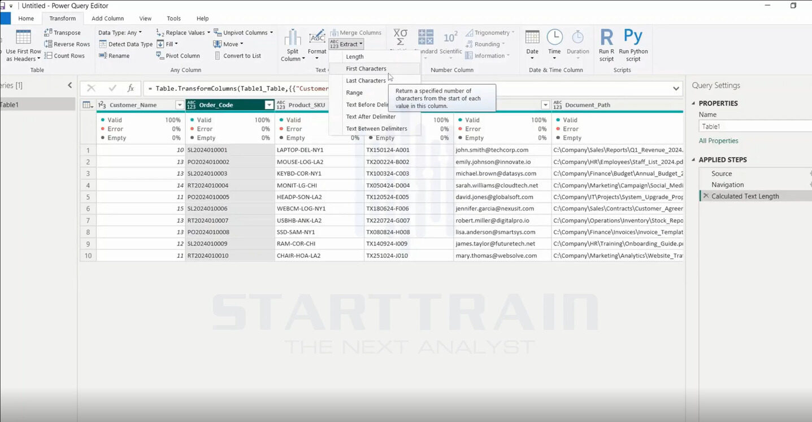Switch to the Add Column ribbon tab

click(108, 19)
